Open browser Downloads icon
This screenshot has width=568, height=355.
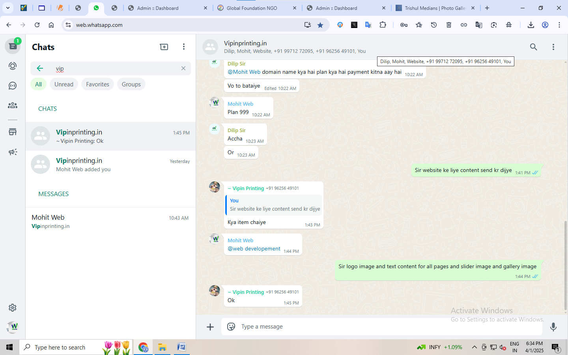click(x=531, y=25)
